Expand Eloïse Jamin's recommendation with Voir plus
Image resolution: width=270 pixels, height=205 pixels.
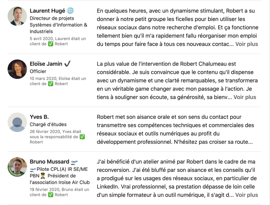point(245,97)
